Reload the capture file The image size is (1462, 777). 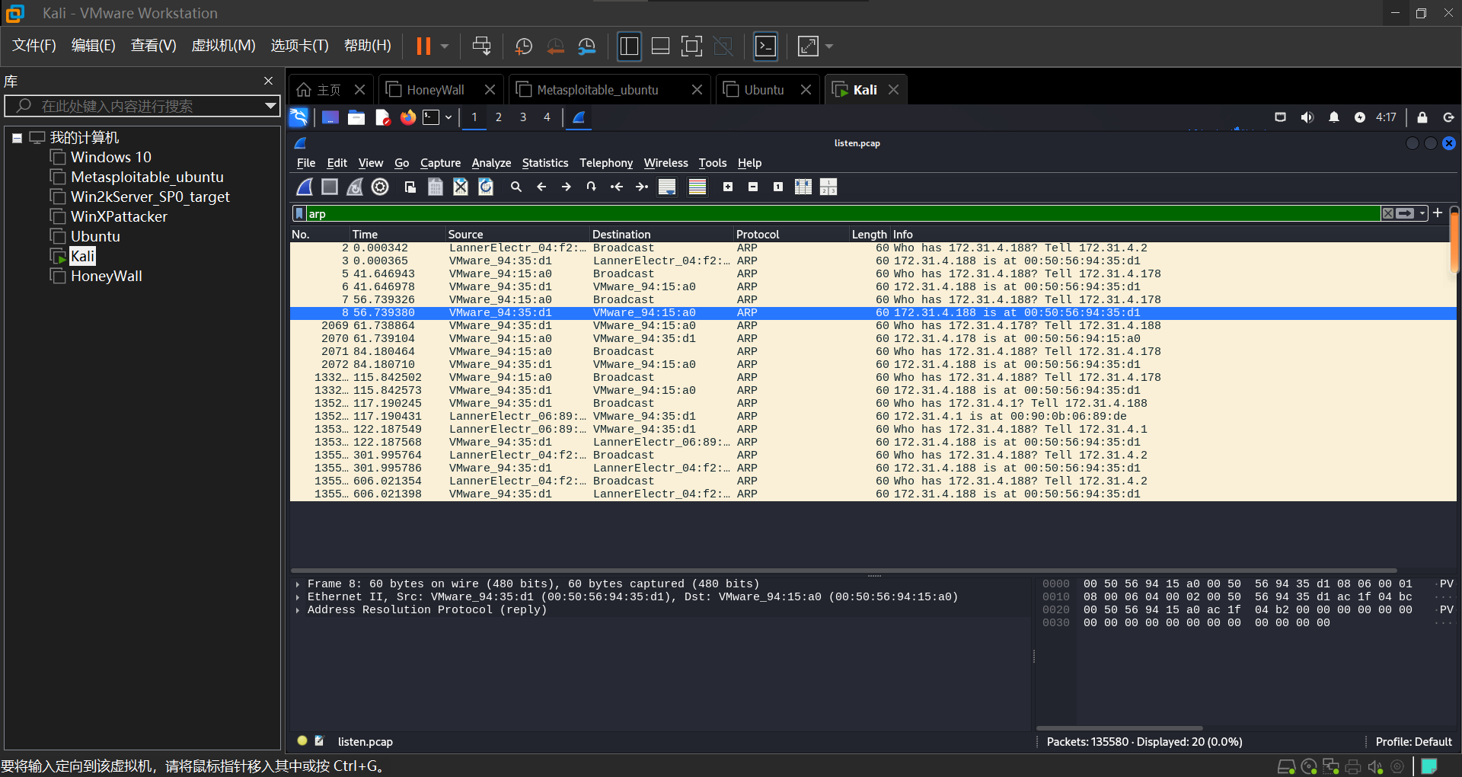point(486,187)
